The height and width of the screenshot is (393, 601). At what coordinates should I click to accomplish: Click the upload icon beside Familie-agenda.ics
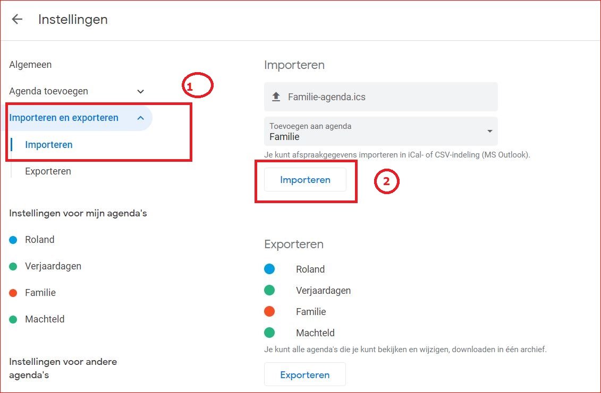[x=276, y=97]
